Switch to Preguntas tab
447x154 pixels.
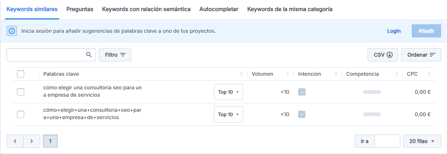(x=80, y=9)
